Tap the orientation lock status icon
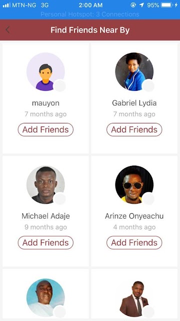This screenshot has height=321, width=180. click(x=133, y=5)
